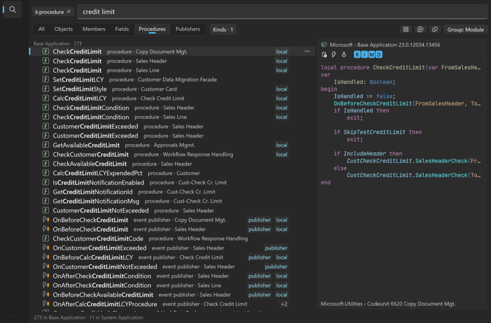Remove the k:procedure filter chip
This screenshot has width=491, height=323.
click(69, 12)
